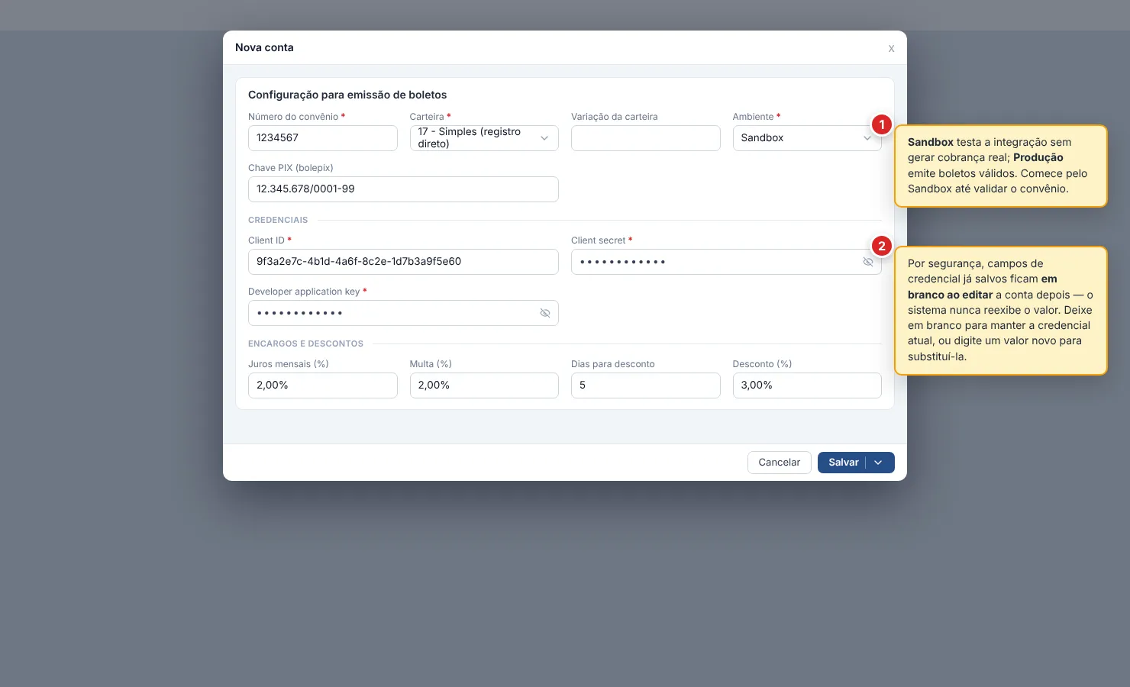Click the 'ENCARGOS E DESCONTOS' section label

click(305, 343)
